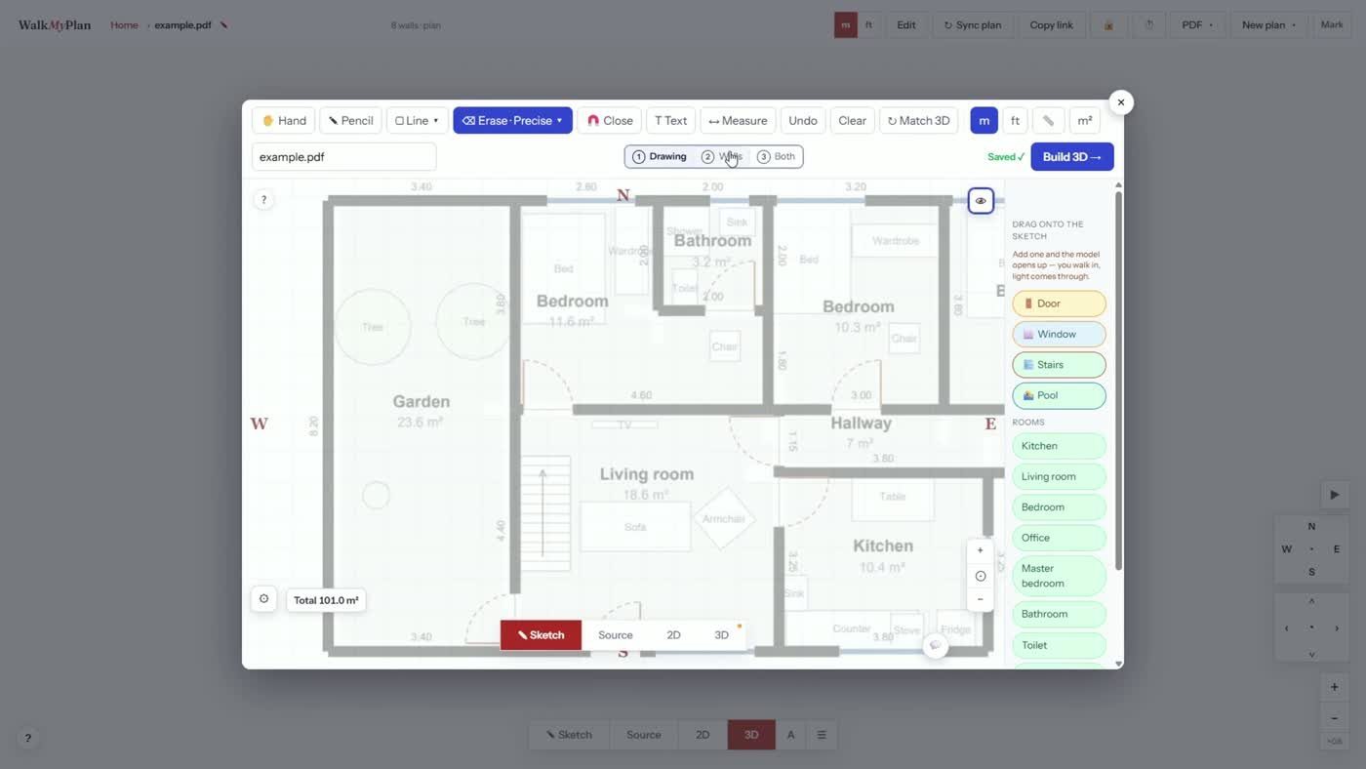Image resolution: width=1366 pixels, height=769 pixels.
Task: Click the target icon beside Total area
Action: click(x=263, y=599)
